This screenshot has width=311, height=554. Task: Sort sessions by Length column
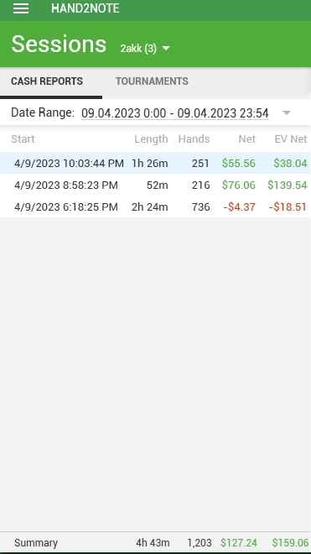pyautogui.click(x=151, y=138)
